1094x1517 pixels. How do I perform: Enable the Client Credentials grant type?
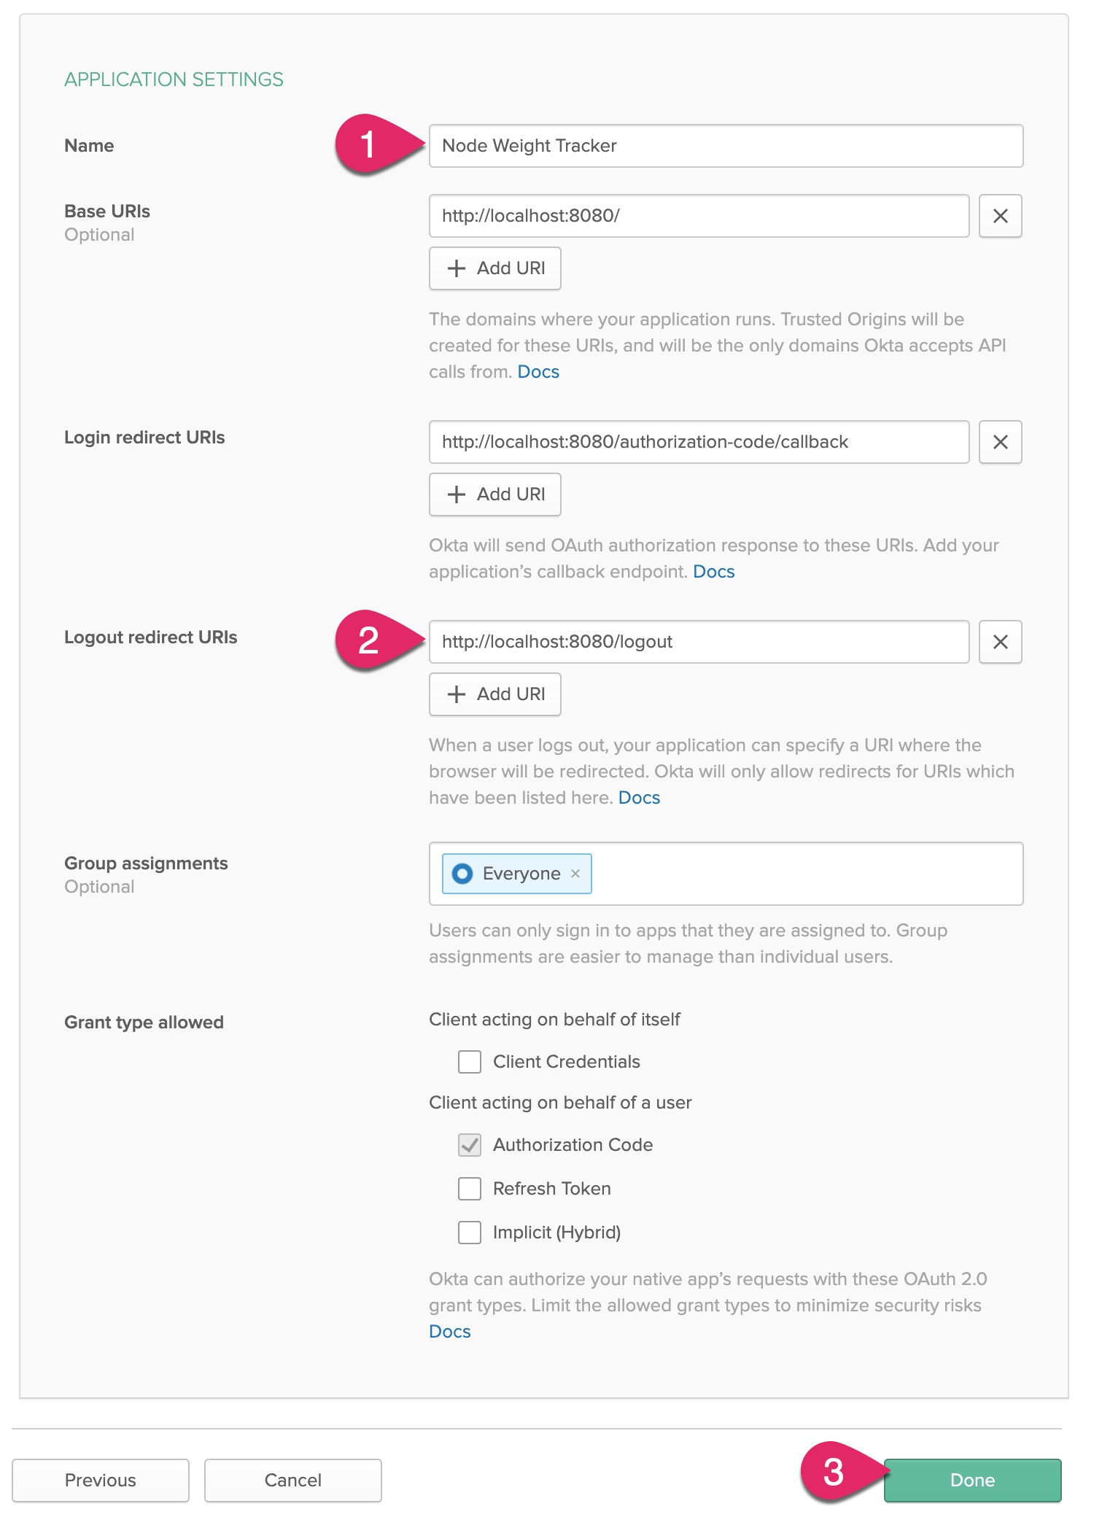pos(470,1062)
